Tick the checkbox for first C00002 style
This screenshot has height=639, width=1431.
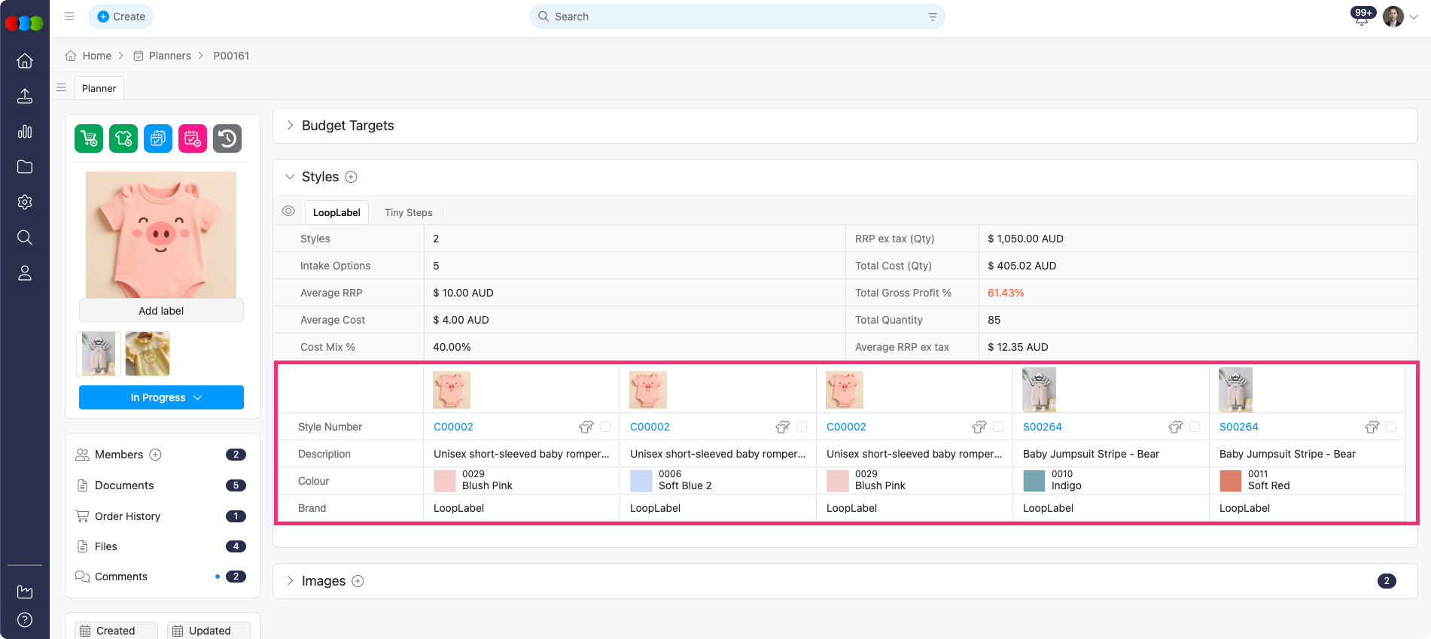605,427
